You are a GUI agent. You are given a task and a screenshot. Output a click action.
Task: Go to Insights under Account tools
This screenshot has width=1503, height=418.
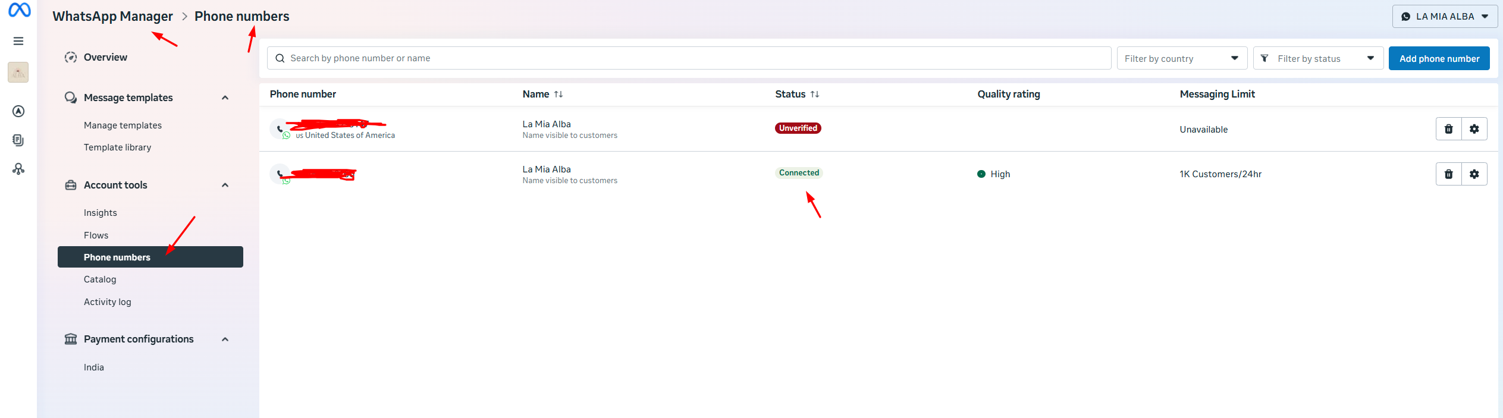100,213
